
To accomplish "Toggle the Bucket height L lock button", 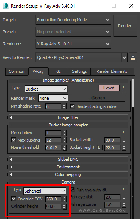I will tap(99, 148).
